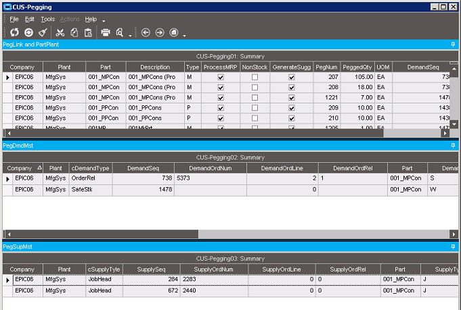Toggle pin on the PegSupMst panel
The height and width of the screenshot is (310, 461).
pyautogui.click(x=453, y=247)
